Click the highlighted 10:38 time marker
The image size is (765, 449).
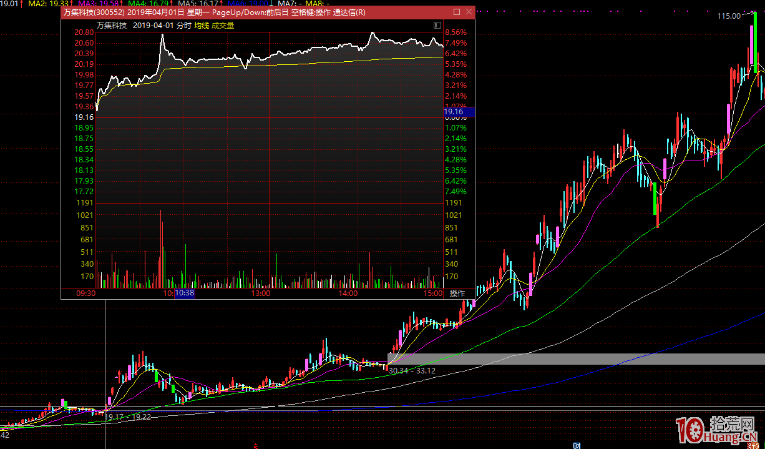point(184,293)
